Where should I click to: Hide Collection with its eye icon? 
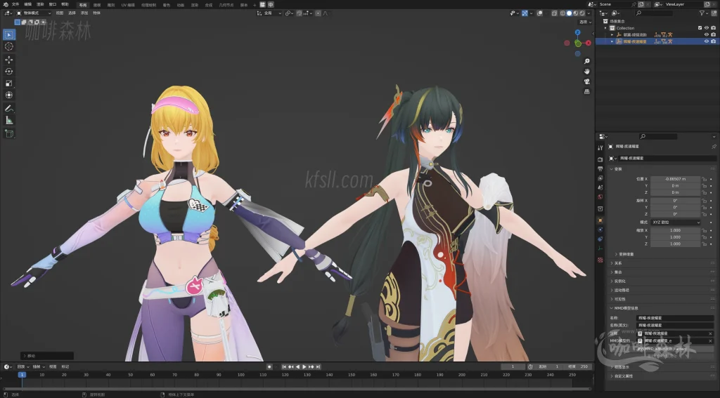[x=707, y=28]
